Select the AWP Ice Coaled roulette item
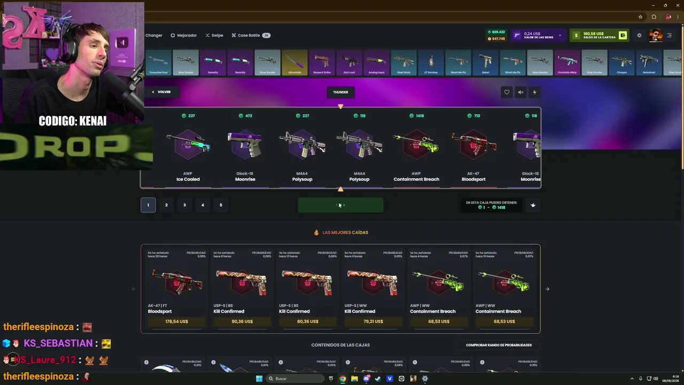684x385 pixels. [x=188, y=148]
